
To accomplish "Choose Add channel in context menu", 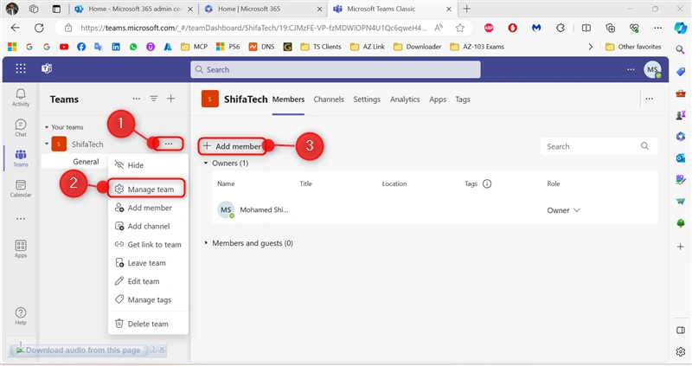I will (x=148, y=226).
